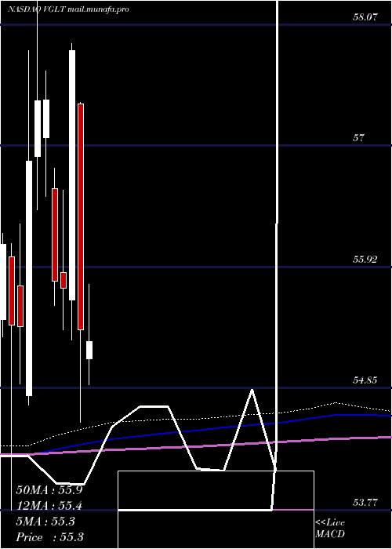
Task: Click the 53.77 price axis label
Action: click(365, 503)
